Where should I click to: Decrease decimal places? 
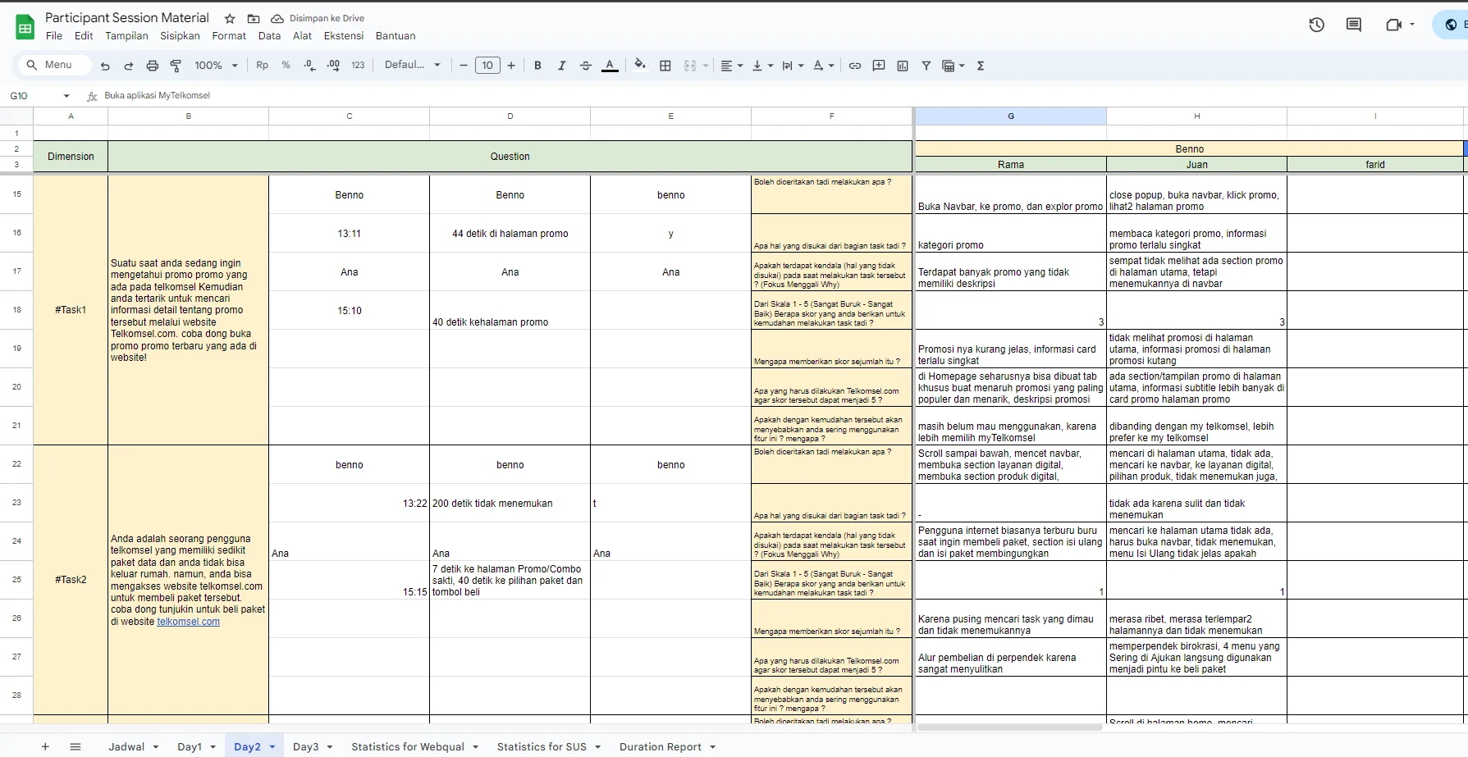[x=309, y=66]
